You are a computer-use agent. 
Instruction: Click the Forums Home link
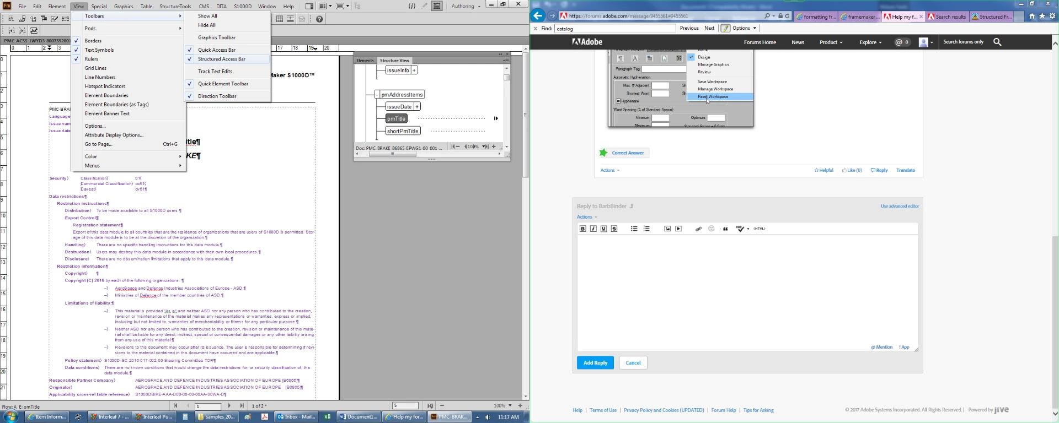[x=760, y=42]
